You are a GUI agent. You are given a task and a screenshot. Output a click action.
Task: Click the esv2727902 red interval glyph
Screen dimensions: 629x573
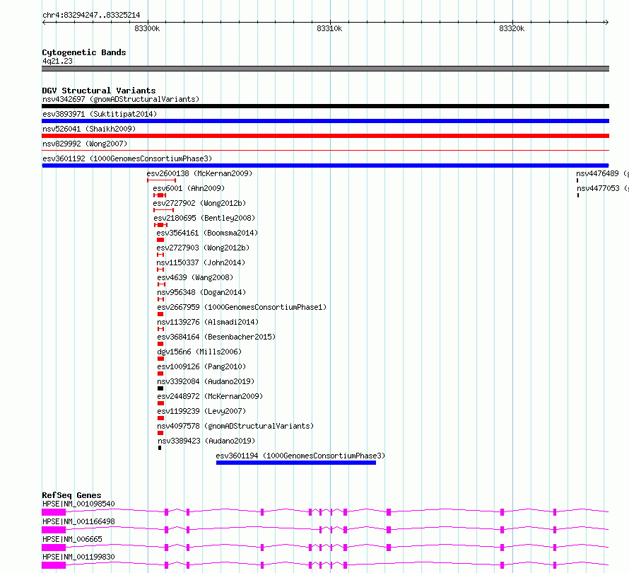coord(164,210)
